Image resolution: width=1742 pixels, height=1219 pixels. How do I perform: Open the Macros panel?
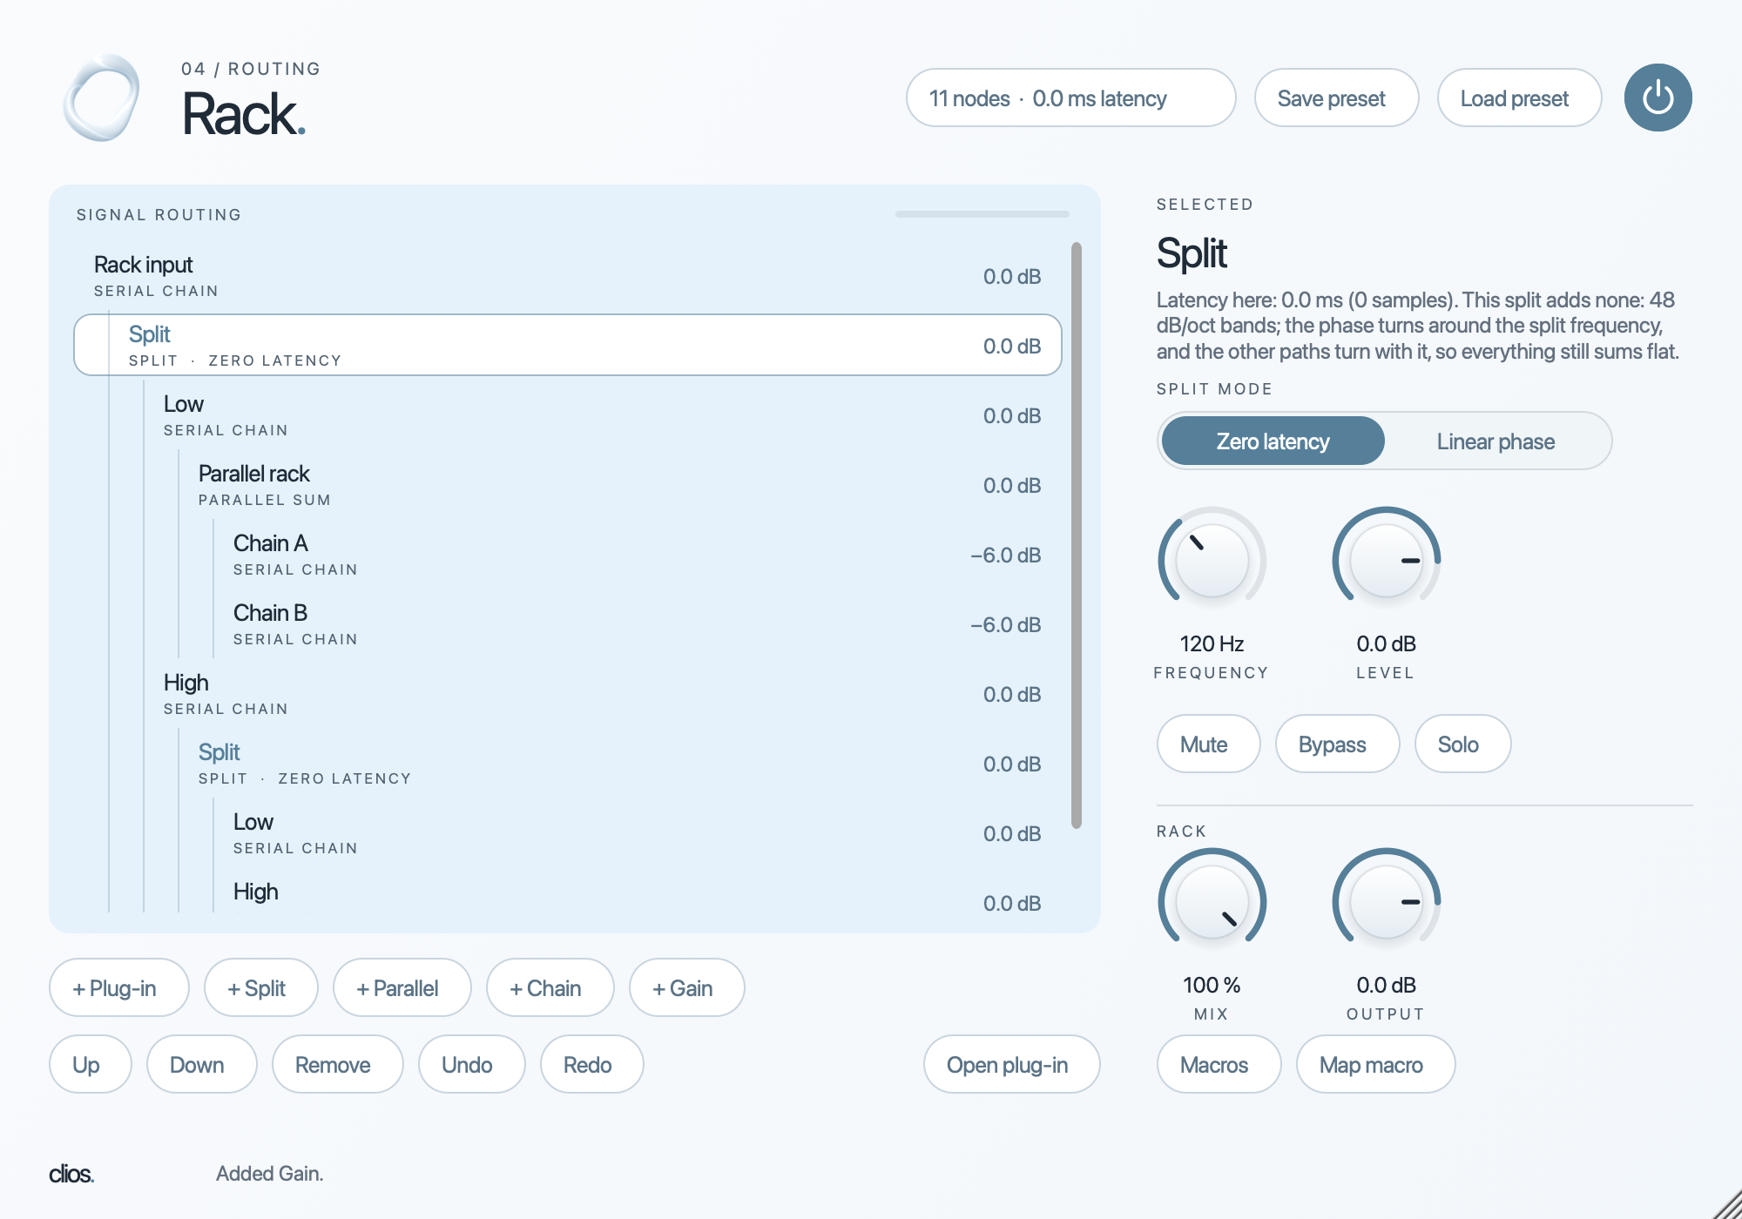1219,1065
